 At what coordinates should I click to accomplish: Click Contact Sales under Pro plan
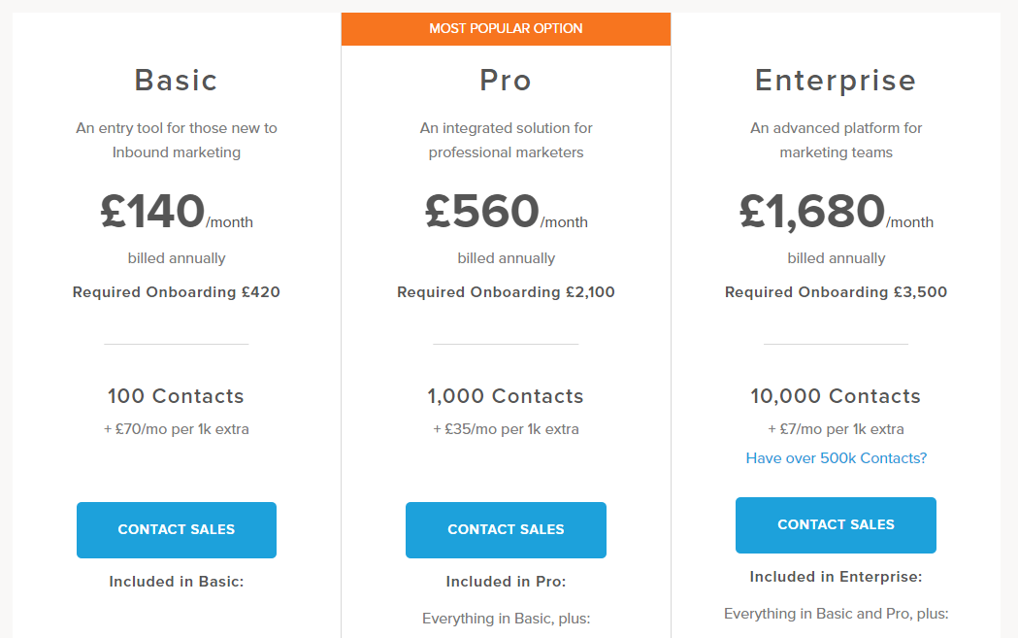click(506, 529)
